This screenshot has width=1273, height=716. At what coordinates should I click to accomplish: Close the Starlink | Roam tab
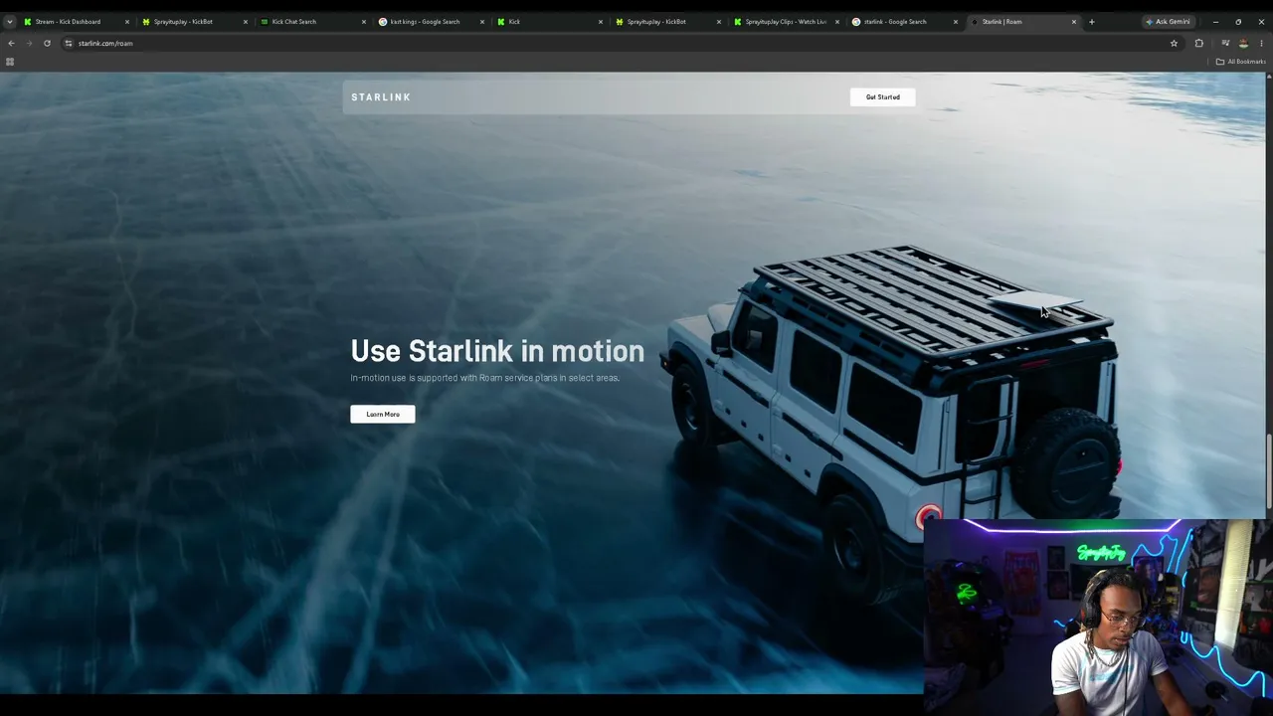(1074, 22)
